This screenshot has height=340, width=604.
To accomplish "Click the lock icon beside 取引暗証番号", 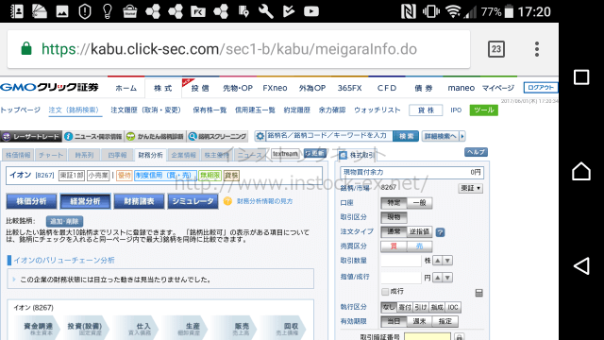I will (x=460, y=336).
